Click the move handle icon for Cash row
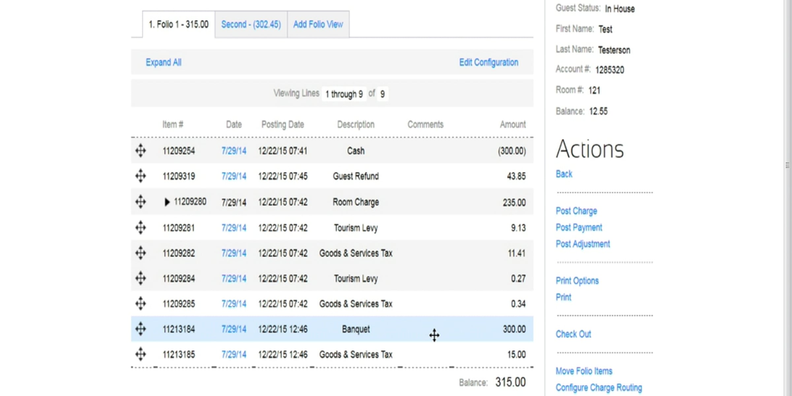792x396 pixels. pyautogui.click(x=141, y=150)
